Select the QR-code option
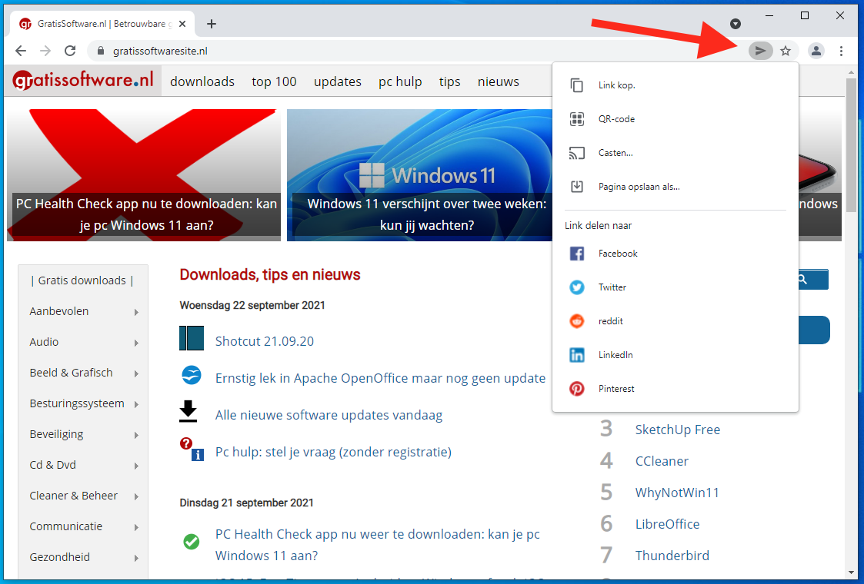 pos(616,119)
